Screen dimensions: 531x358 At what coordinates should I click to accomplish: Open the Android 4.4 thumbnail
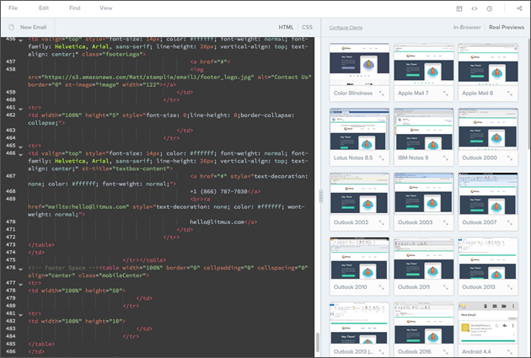488,323
